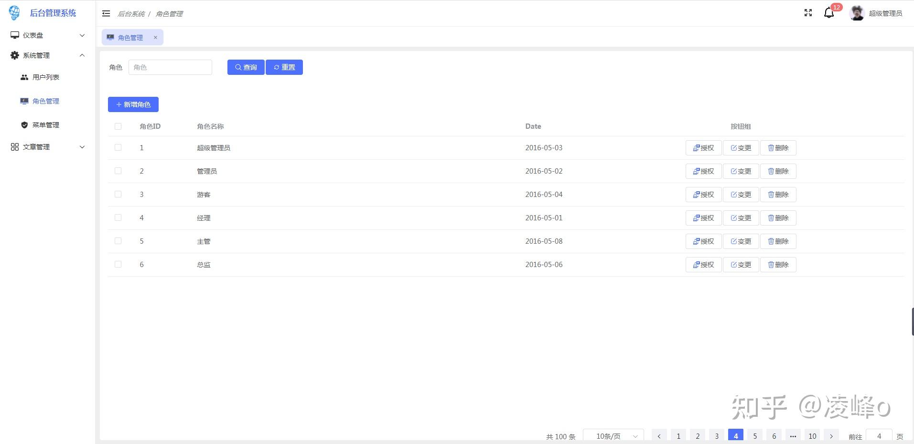Open the 10条/页 page size dropdown
This screenshot has height=444, width=914.
click(x=613, y=436)
